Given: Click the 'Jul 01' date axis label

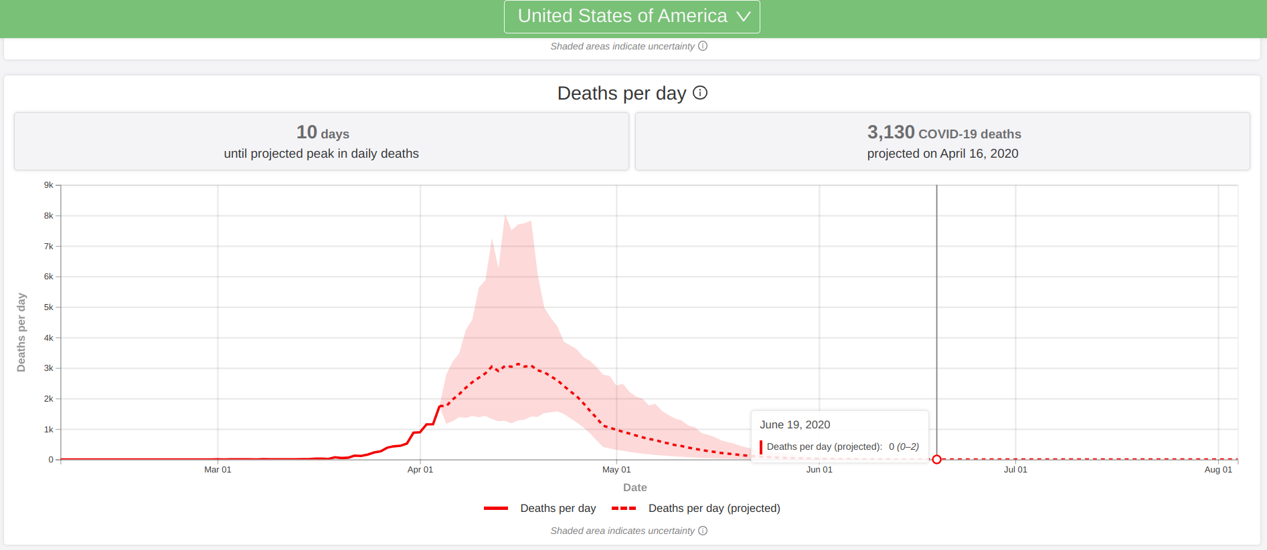Looking at the screenshot, I should [1015, 470].
